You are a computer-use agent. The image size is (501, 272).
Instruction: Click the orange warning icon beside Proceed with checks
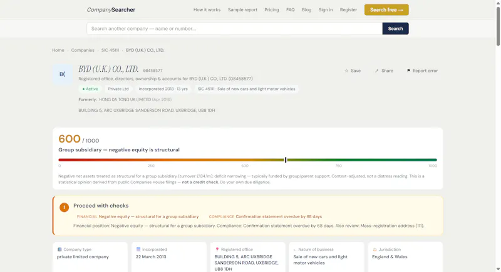click(x=64, y=207)
